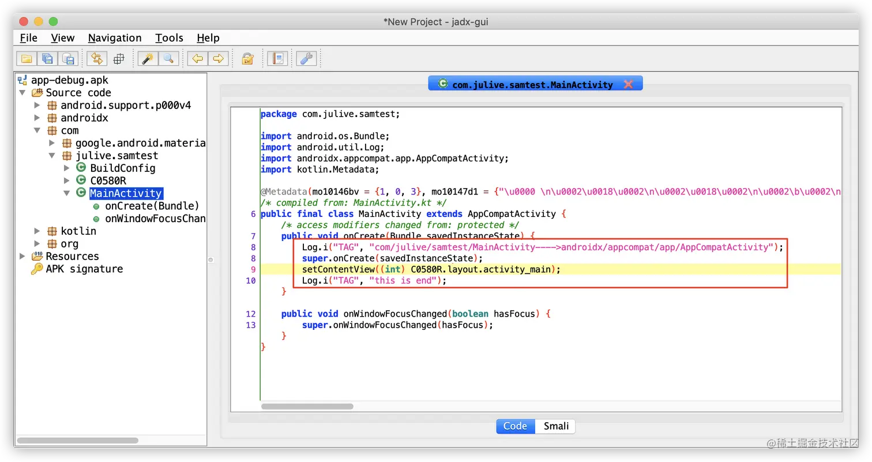Click "compiled from: MainActivity.kt" comment
Screen dimensions: 872x462
click(x=354, y=202)
